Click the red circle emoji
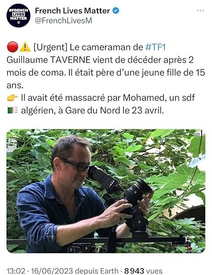The image size is (212, 275). [12, 47]
